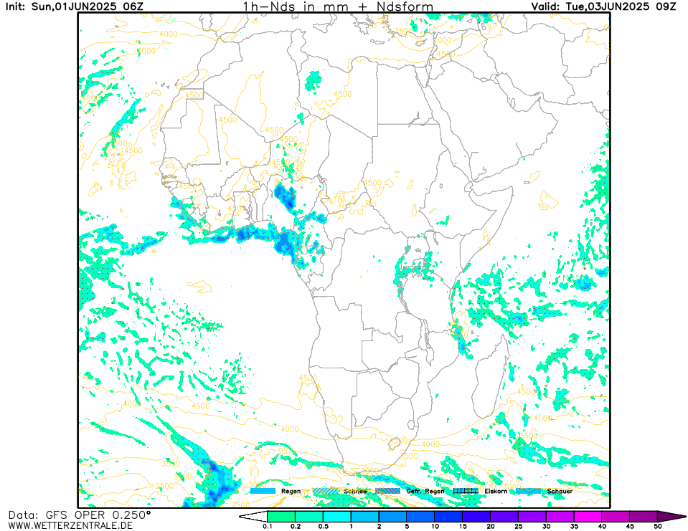The width and height of the screenshot is (688, 531).
Task: Click the Eiskorn legend pattern swatch
Action: click(466, 491)
